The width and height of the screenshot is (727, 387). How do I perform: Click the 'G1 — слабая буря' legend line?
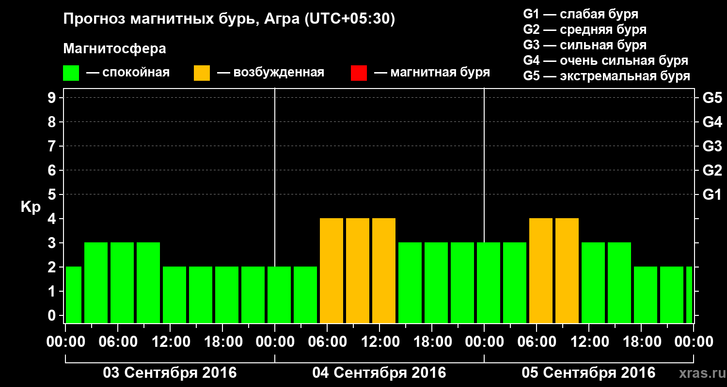[581, 14]
